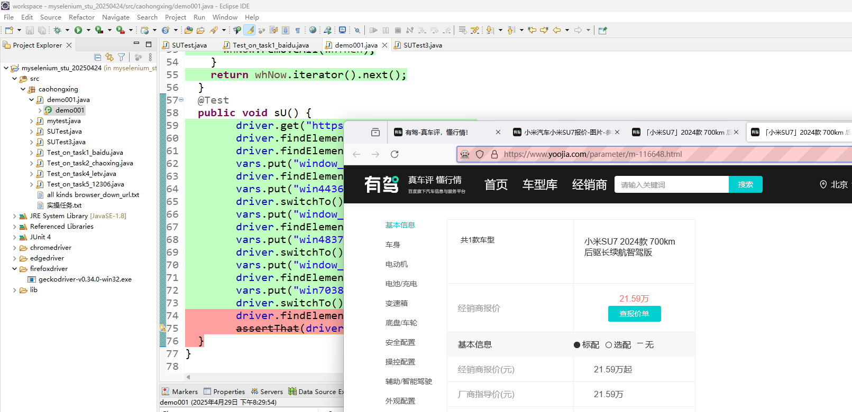Maximize the Project Explorer panel
Viewport: 852px width, 412px height.
(149, 44)
